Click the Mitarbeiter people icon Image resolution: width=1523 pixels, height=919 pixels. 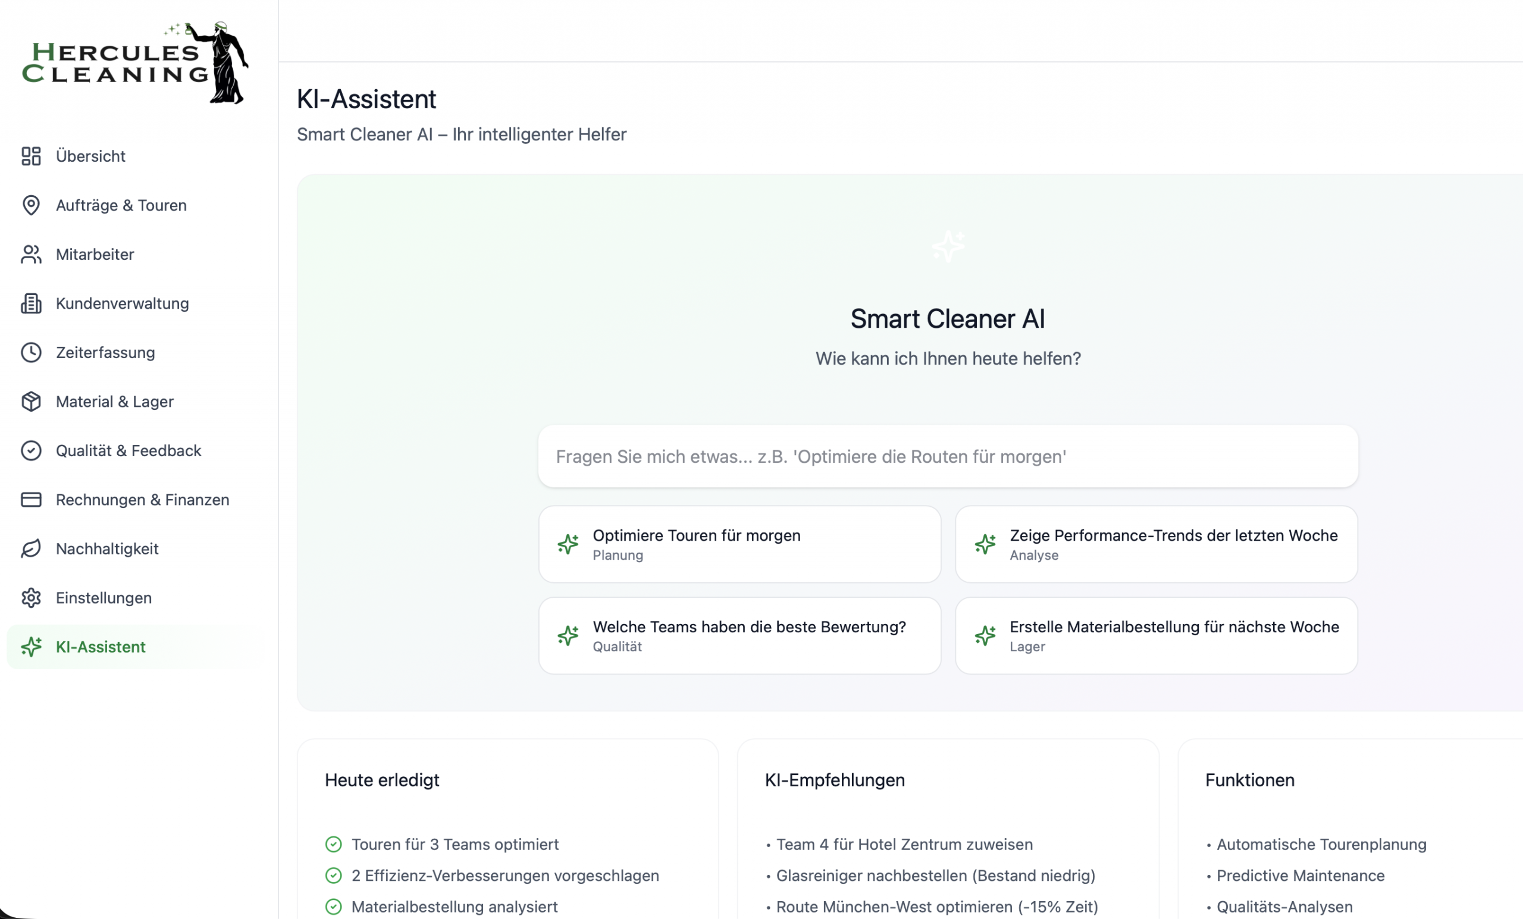31,254
